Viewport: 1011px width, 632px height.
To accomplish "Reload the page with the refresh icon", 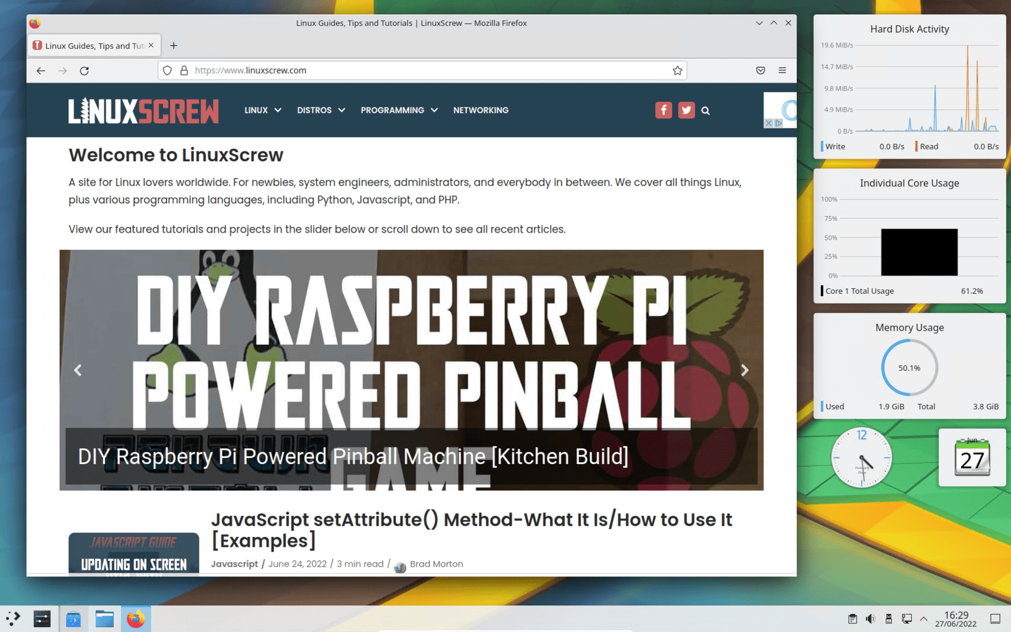I will pos(85,70).
